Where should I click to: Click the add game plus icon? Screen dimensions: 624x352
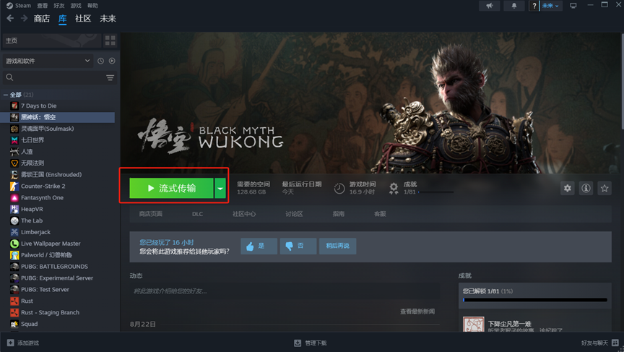click(10, 343)
